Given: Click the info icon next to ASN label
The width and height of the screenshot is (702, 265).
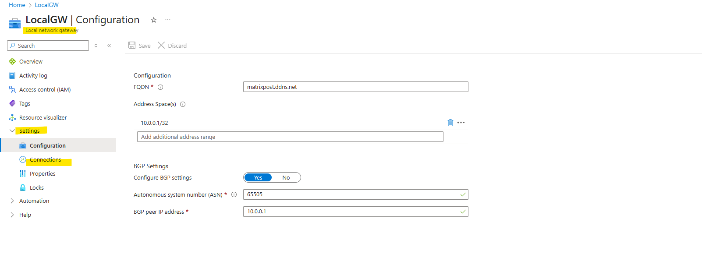Looking at the screenshot, I should pos(234,194).
